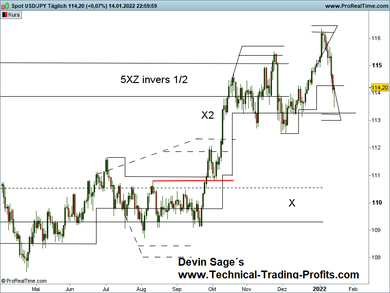
Task: Click the 14.01.2022 22:59:59 timestamp
Action: point(133,6)
